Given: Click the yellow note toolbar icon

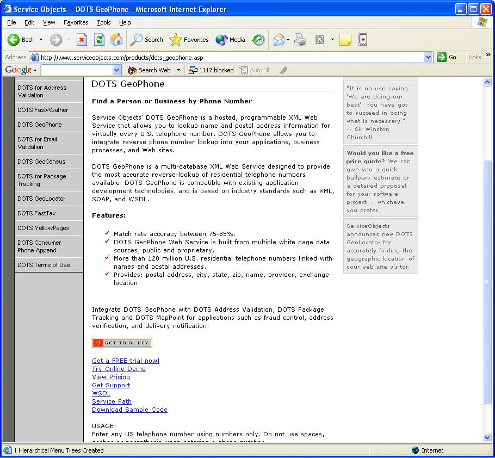Looking at the screenshot, I should coord(345,40).
